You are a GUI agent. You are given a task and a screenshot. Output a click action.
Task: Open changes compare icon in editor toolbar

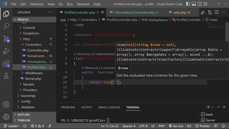click(x=210, y=13)
